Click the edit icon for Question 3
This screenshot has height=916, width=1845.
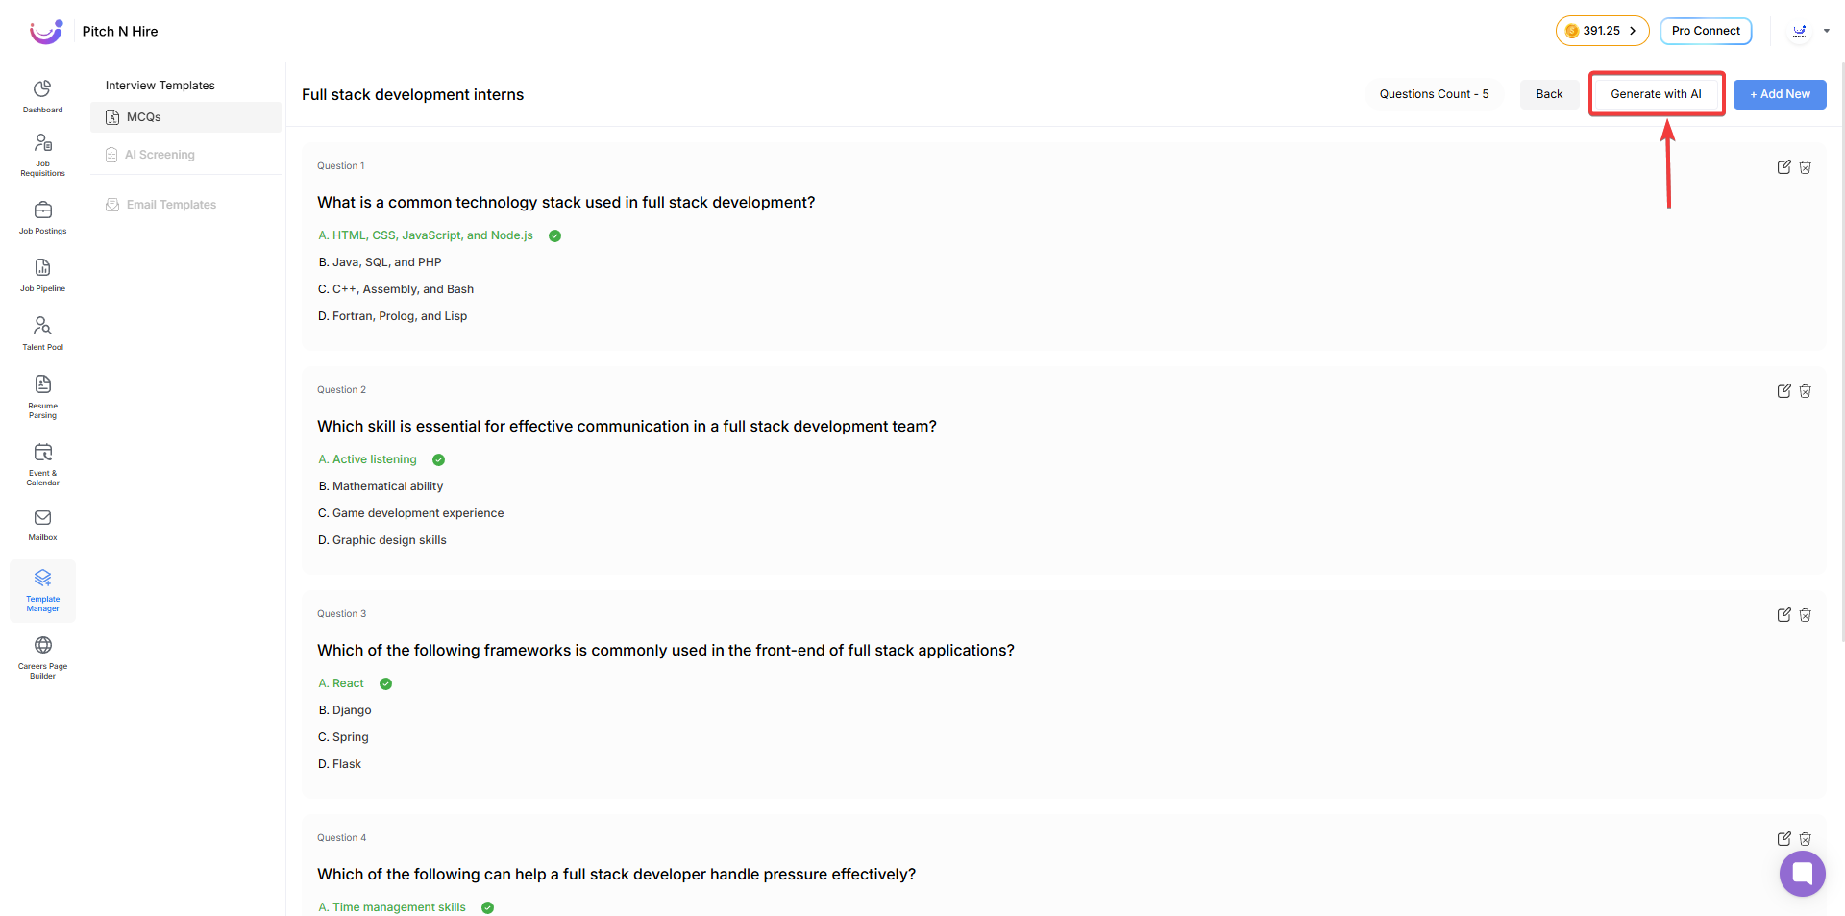point(1783,615)
